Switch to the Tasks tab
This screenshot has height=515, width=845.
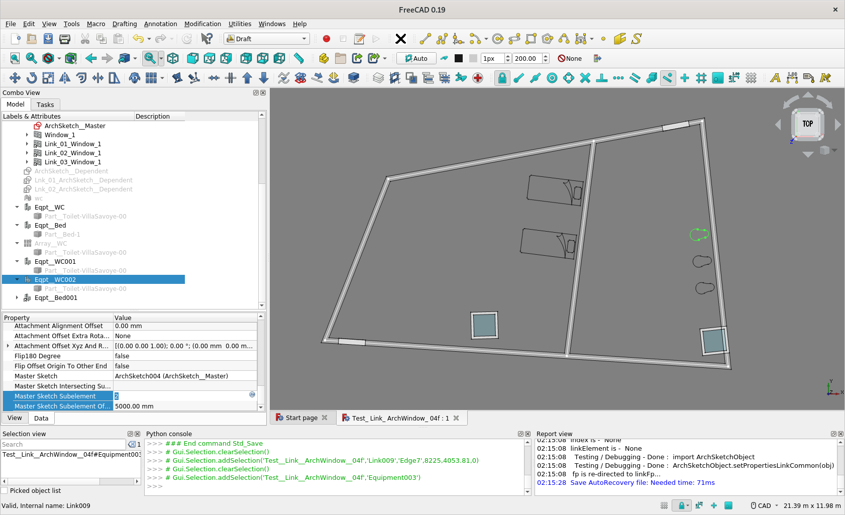45,105
